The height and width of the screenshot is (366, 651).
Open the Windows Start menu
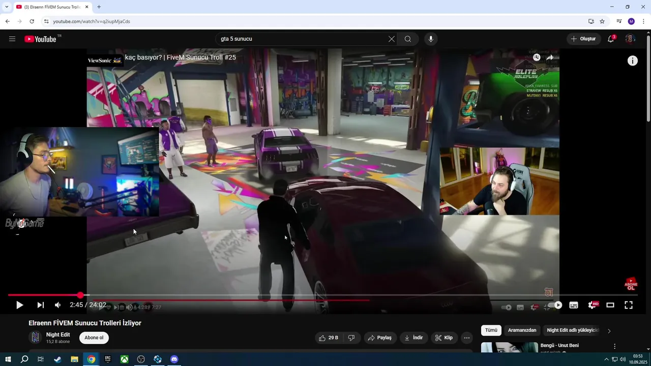pyautogui.click(x=8, y=359)
